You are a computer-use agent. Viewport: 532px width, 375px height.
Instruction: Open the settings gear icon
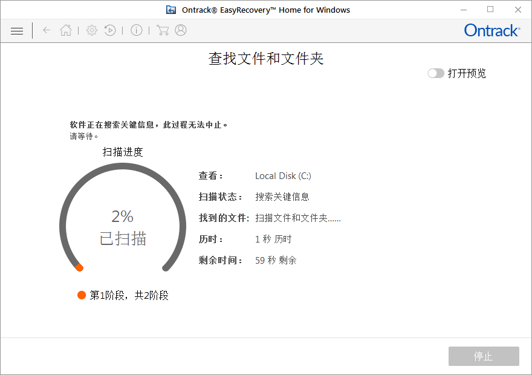[x=91, y=30]
